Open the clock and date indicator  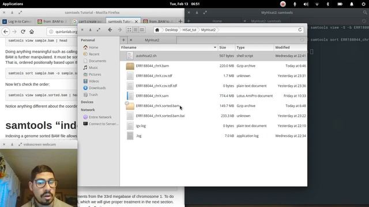(x=184, y=4)
